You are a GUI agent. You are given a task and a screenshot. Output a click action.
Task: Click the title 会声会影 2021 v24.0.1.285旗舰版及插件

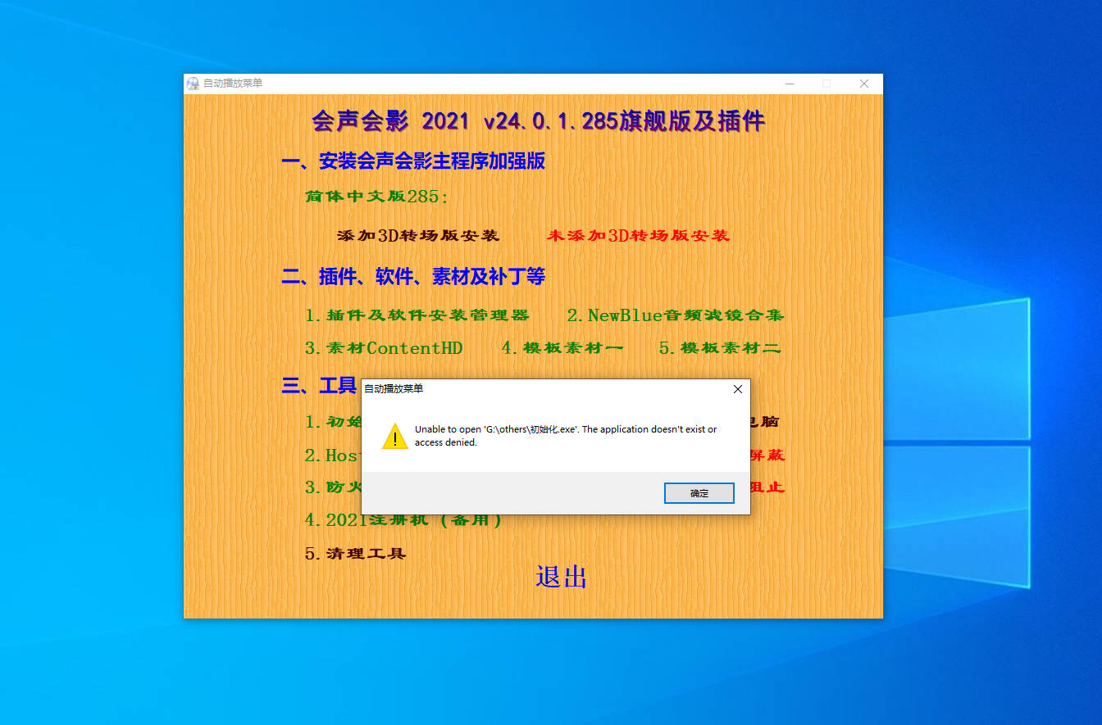(x=538, y=122)
